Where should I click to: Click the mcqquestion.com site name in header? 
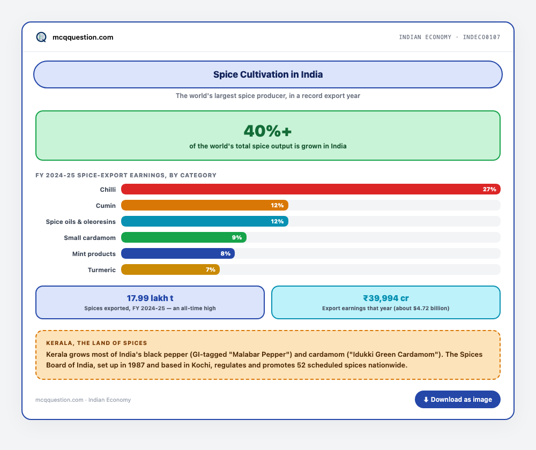[x=83, y=37]
